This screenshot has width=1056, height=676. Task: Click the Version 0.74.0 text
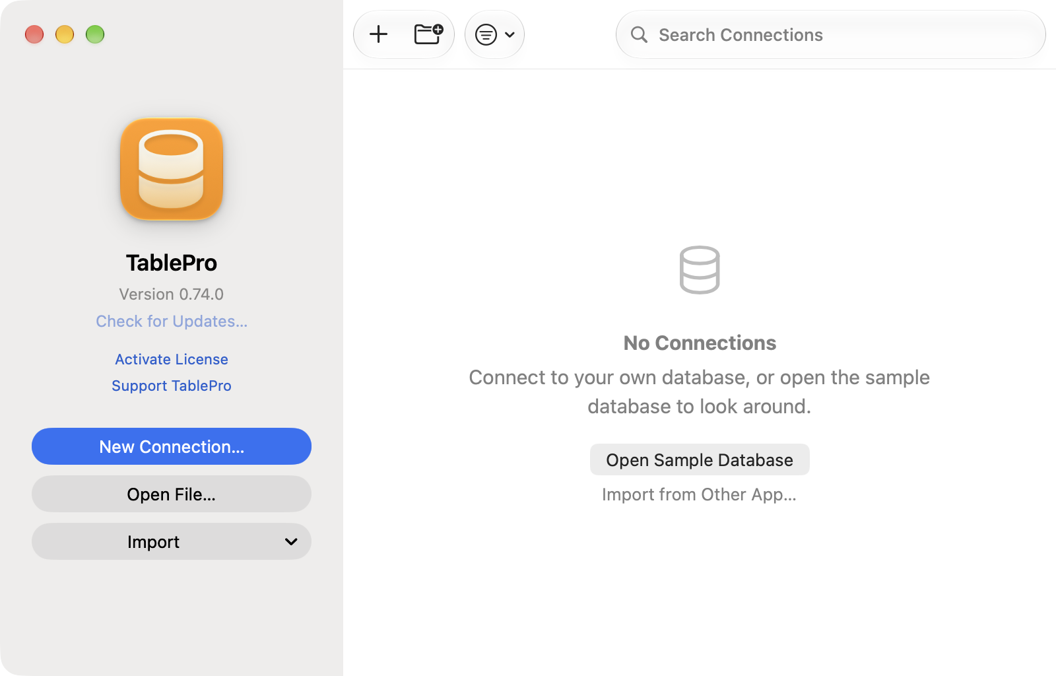pyautogui.click(x=172, y=294)
